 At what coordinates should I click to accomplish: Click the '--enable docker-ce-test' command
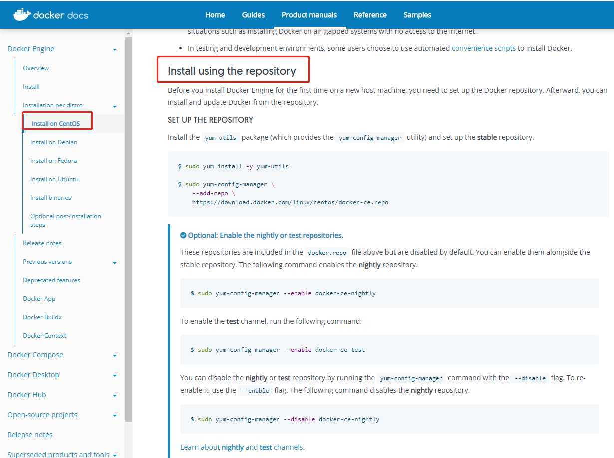[278, 350]
